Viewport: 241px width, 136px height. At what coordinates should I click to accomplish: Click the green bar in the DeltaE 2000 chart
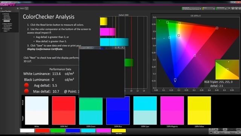pyautogui.click(x=129, y=63)
